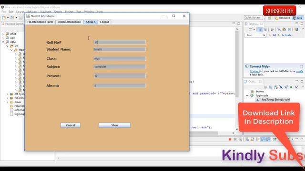Click Remove Launch icon in Console
Viewport: 305px width, 171px height.
(235, 139)
